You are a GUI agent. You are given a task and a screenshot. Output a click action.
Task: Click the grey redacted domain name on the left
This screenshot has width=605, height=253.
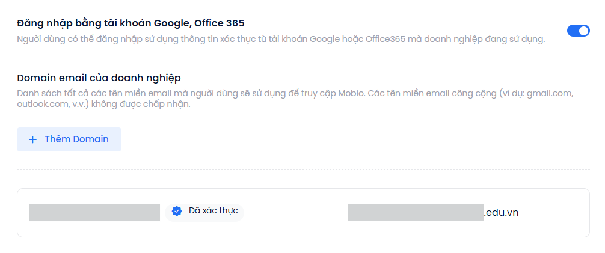(94, 212)
